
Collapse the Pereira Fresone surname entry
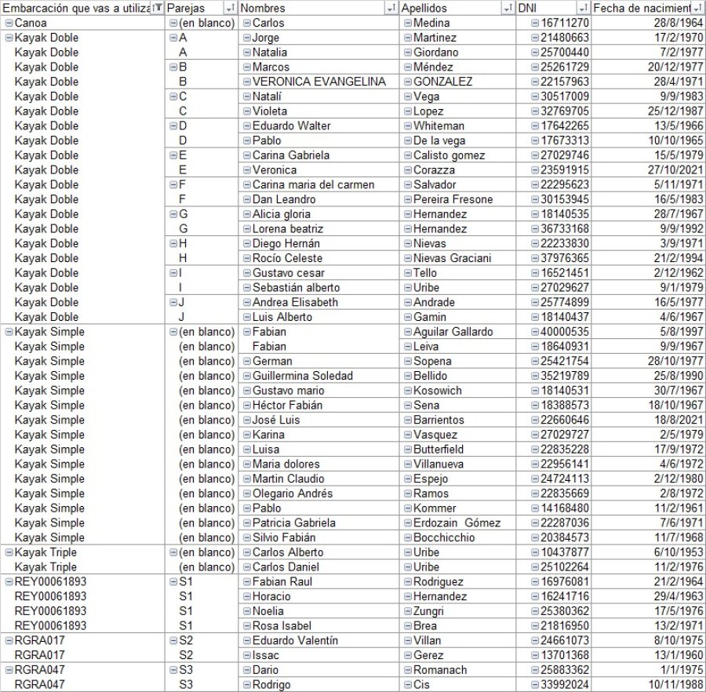tap(407, 199)
